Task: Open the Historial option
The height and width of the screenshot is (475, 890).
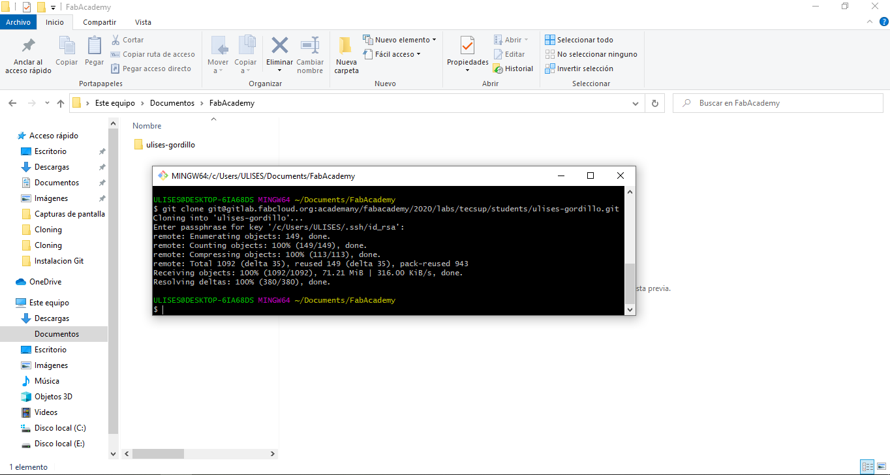Action: coord(514,69)
